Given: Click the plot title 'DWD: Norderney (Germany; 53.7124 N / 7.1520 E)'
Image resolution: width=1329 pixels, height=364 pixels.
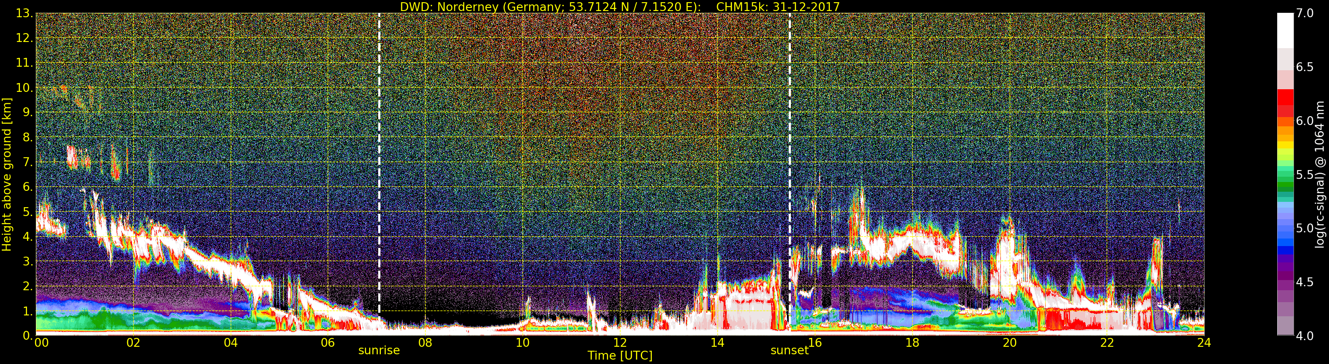Looking at the screenshot, I should 550,7.
